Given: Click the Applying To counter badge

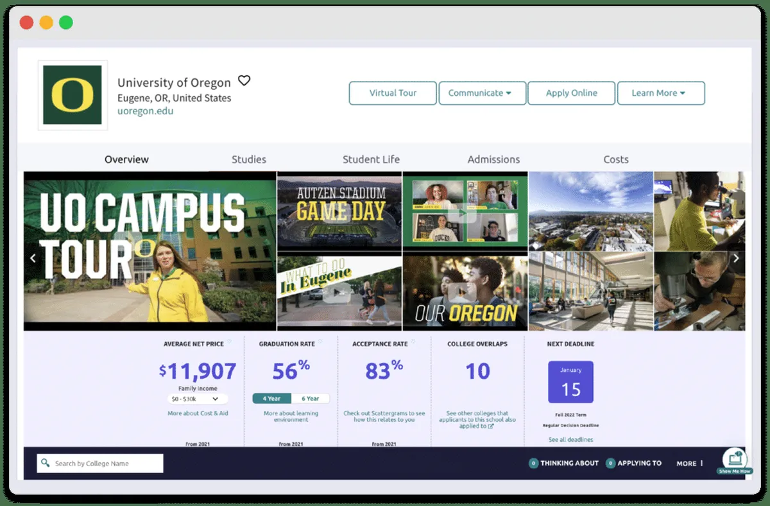Looking at the screenshot, I should pyautogui.click(x=610, y=463).
